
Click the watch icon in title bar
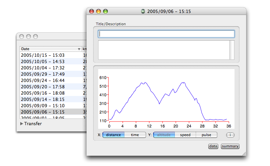(143, 11)
